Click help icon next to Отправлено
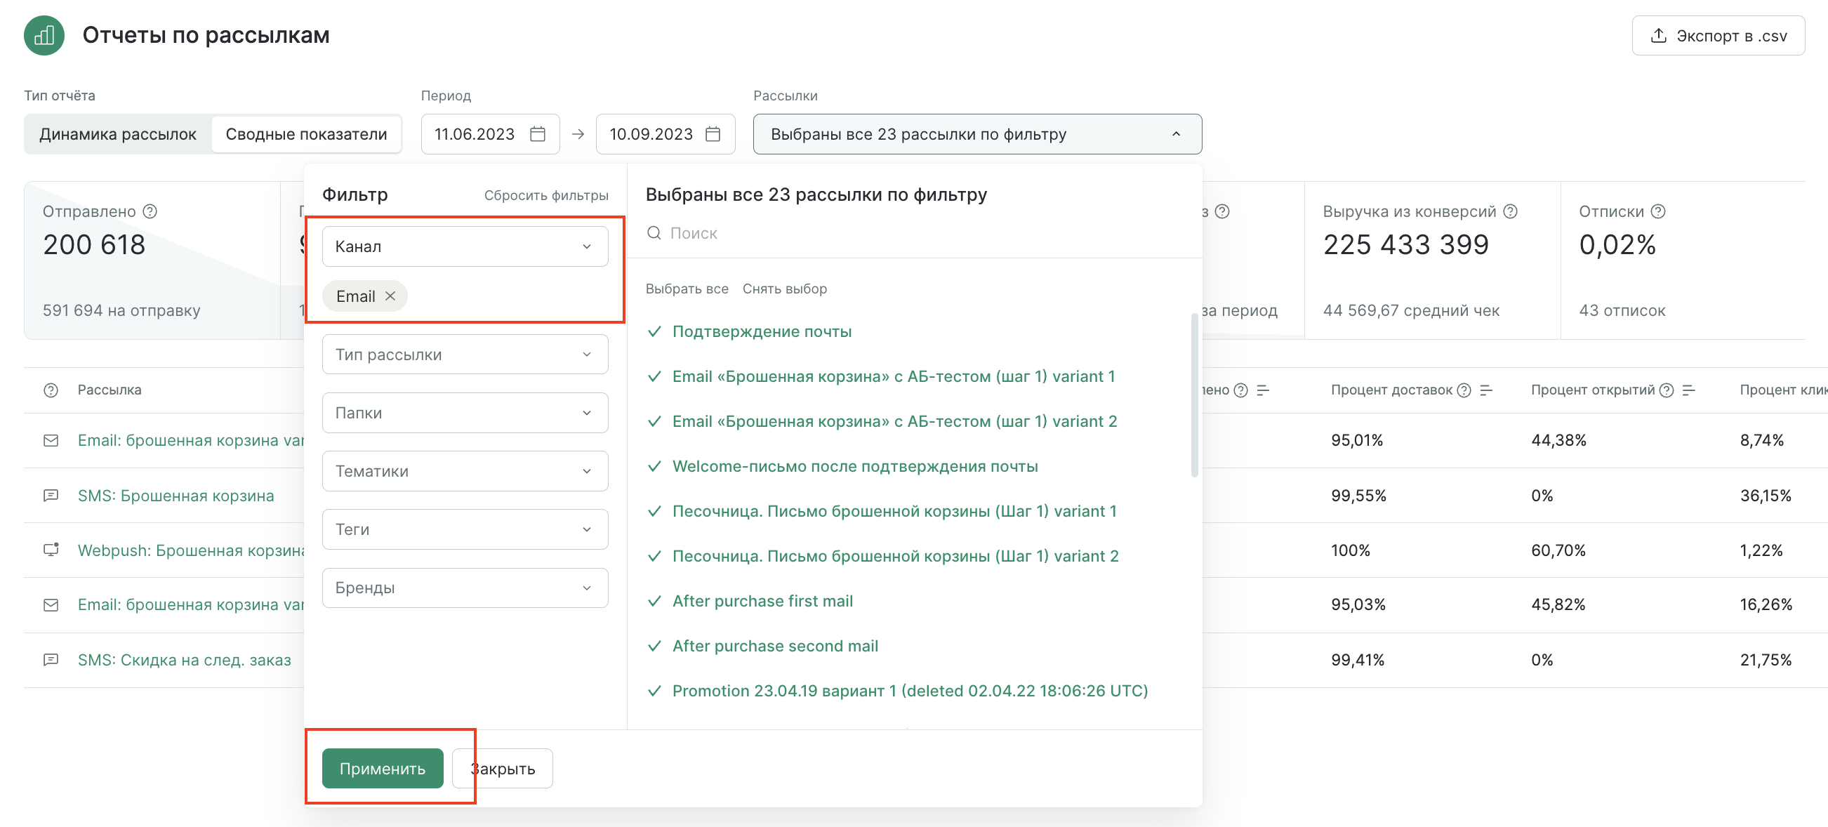 coord(150,211)
